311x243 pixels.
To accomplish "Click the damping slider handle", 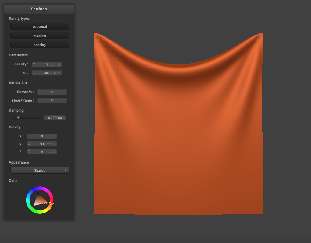I will (18, 117).
